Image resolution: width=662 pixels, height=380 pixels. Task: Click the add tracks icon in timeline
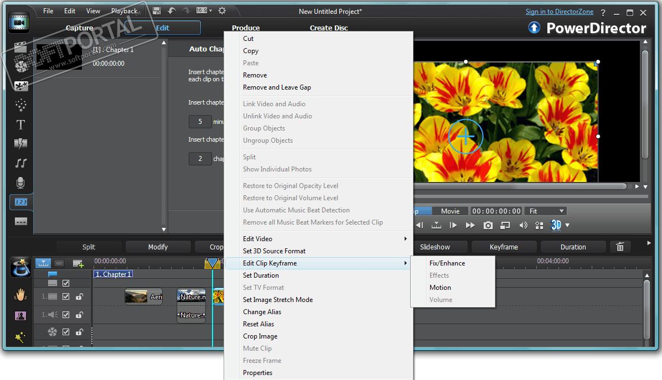[77, 263]
